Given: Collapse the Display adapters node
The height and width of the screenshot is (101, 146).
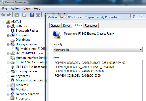Looking at the screenshot, I should click(x=8, y=44).
